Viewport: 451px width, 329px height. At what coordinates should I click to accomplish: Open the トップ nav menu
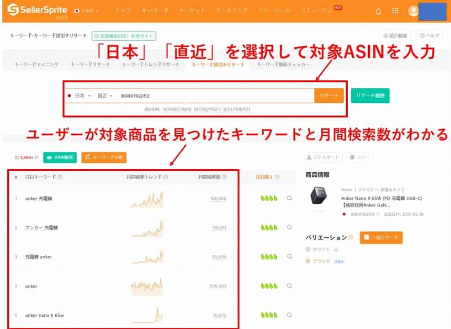pyautogui.click(x=123, y=11)
